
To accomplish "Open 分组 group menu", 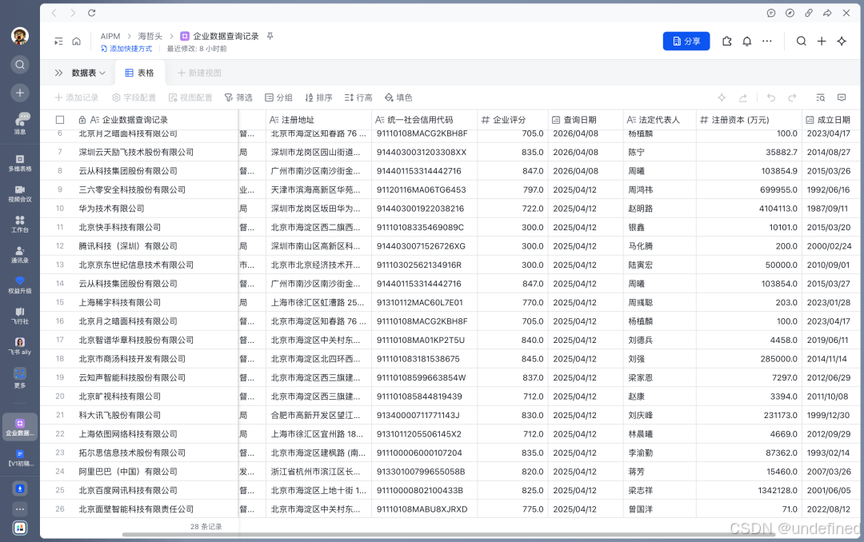I will [x=278, y=98].
